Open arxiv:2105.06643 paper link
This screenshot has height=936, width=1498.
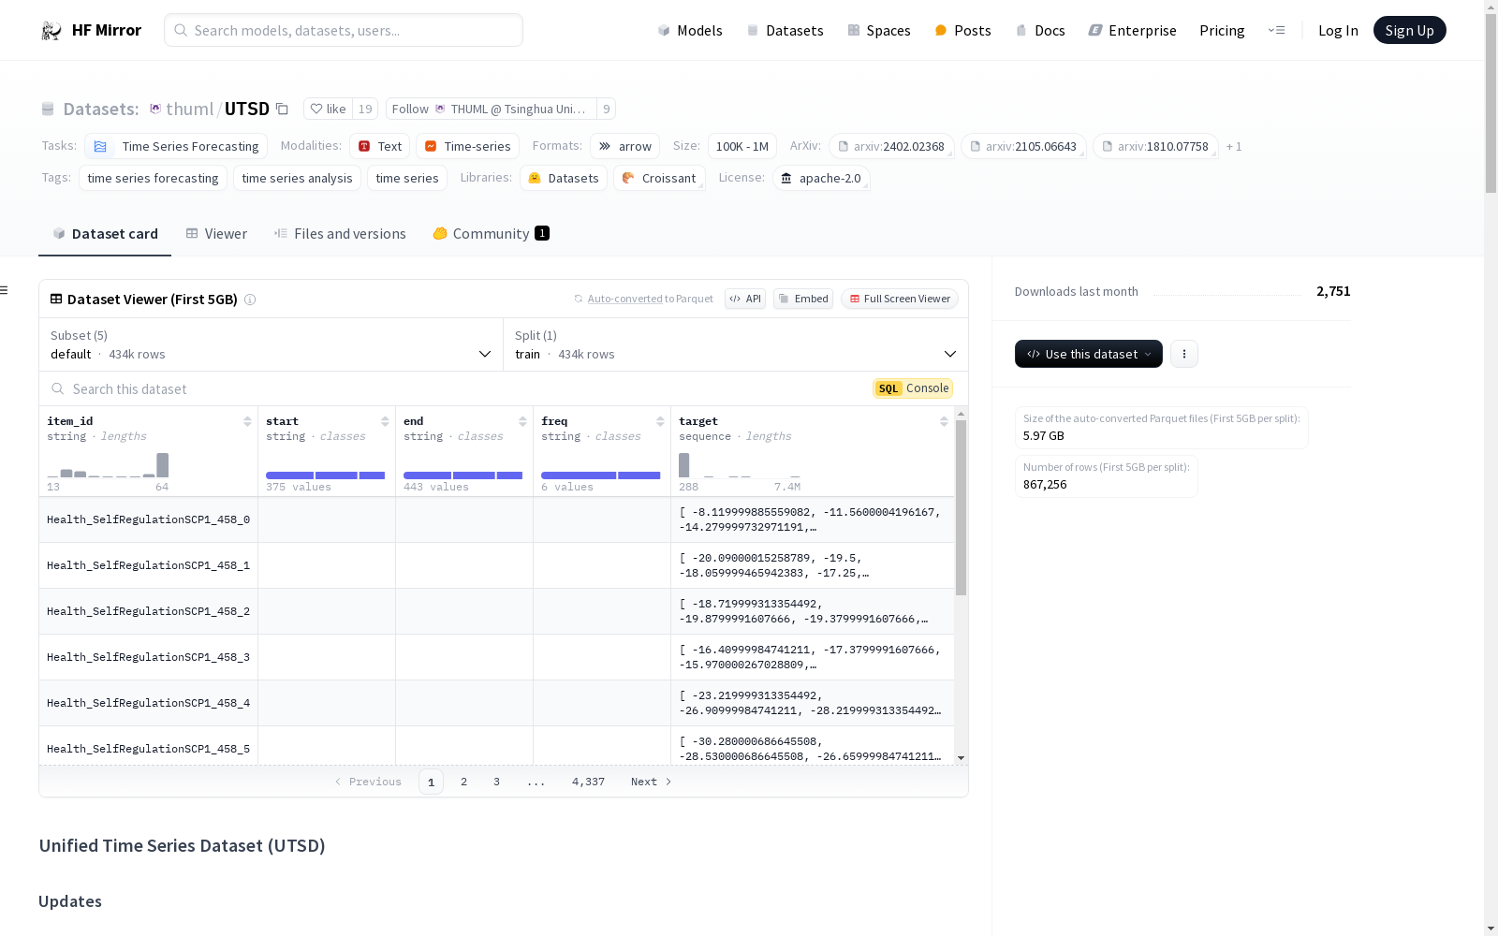(x=1023, y=146)
